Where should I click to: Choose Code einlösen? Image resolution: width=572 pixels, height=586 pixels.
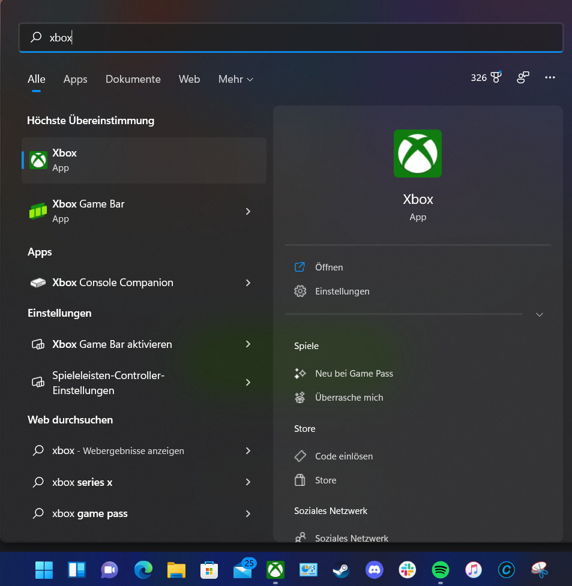pyautogui.click(x=334, y=456)
